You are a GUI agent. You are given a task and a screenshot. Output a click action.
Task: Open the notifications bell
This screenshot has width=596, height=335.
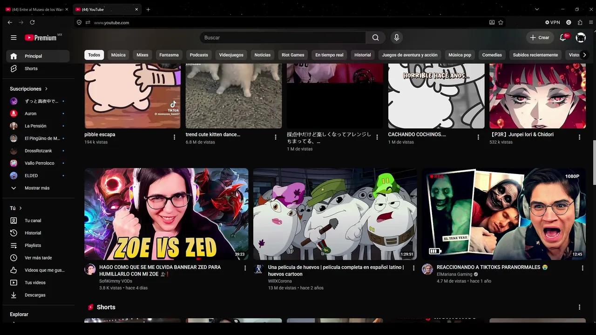(x=563, y=38)
